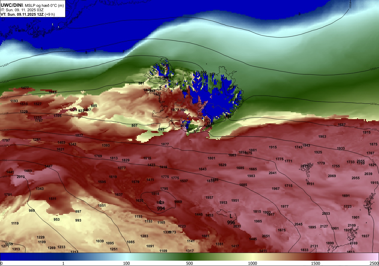Click the legend label 1500
379x266 pixels.
click(316, 263)
